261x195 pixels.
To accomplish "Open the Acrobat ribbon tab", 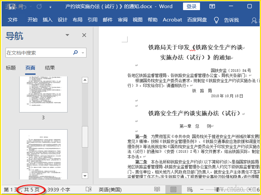I will coord(172,20).
